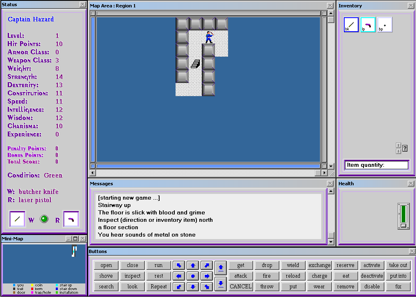Click the throw button

tap(267, 287)
